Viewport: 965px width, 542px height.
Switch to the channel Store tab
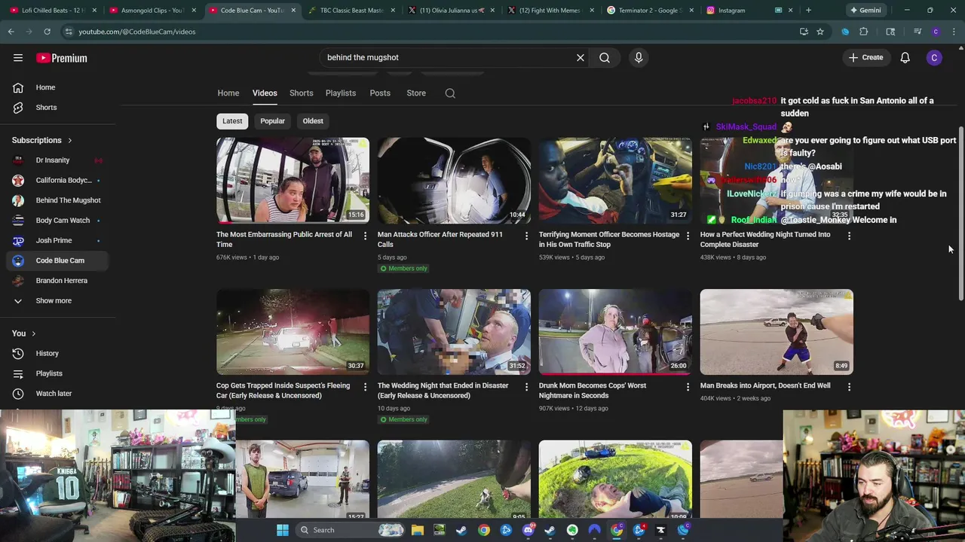click(416, 93)
